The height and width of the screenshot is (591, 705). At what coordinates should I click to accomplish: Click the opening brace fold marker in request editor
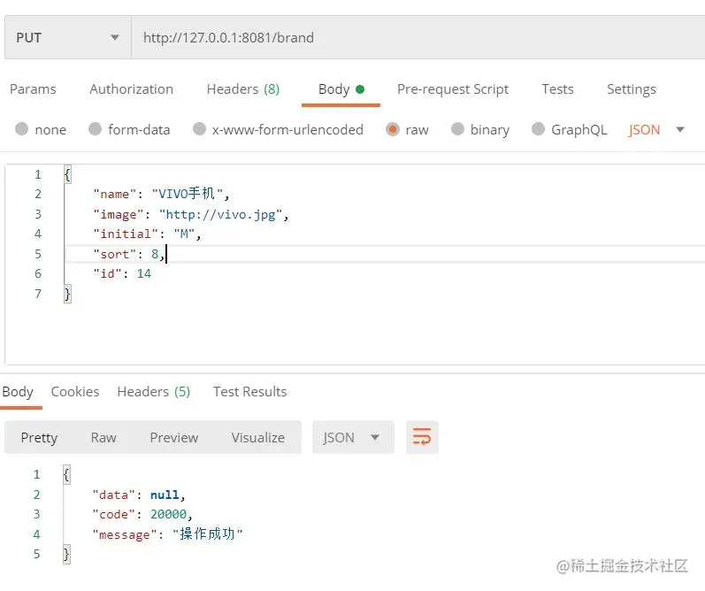pos(67,174)
